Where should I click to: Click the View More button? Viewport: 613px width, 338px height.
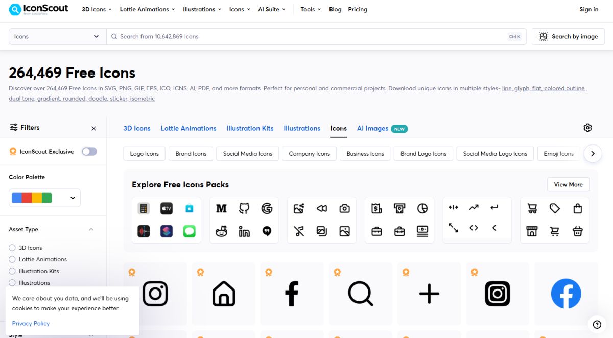pos(568,184)
